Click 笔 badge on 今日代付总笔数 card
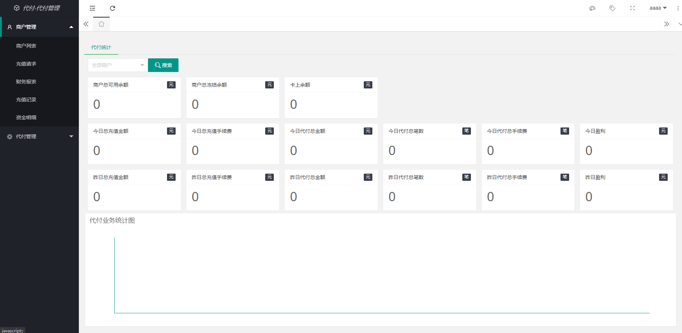The width and height of the screenshot is (682, 333). pyautogui.click(x=467, y=131)
